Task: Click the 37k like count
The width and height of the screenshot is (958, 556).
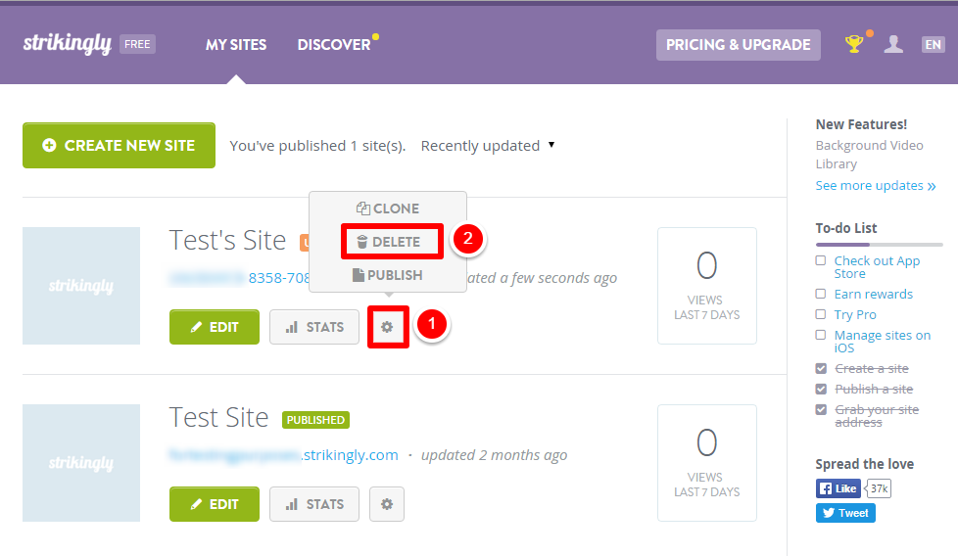Action: (x=879, y=488)
